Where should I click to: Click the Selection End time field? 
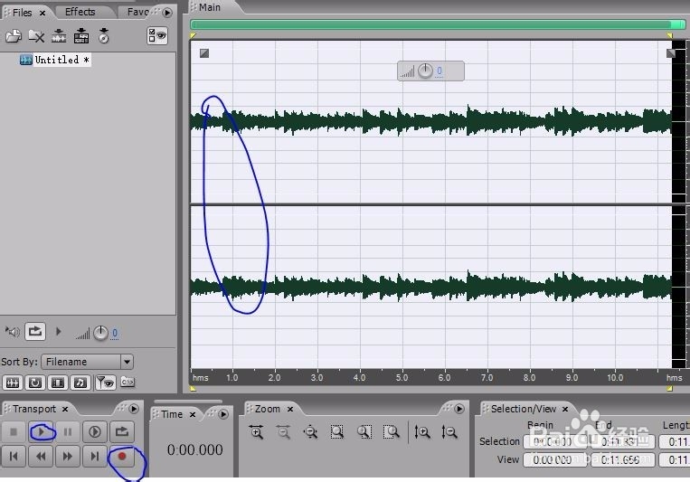point(623,441)
